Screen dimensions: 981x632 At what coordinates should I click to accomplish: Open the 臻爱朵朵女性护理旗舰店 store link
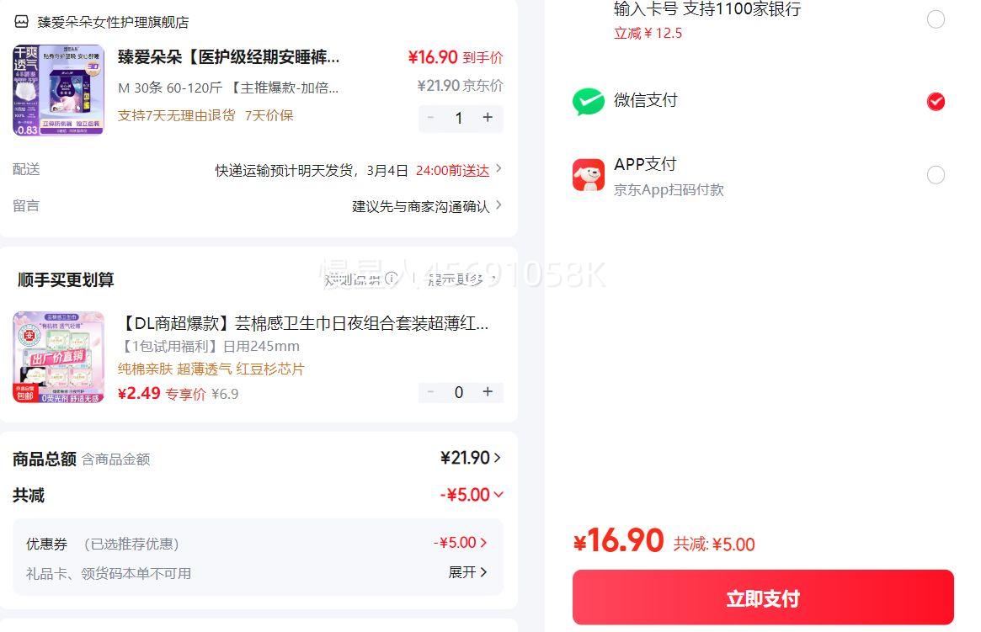click(113, 22)
